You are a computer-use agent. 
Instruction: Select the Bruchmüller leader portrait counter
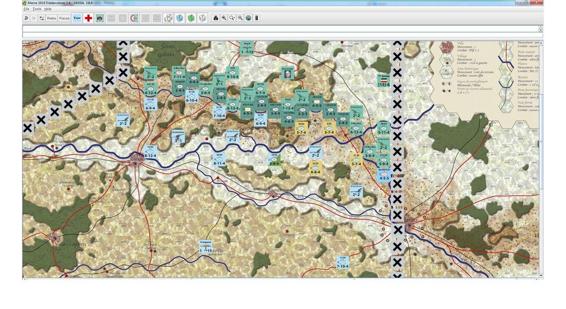pyautogui.click(x=288, y=73)
